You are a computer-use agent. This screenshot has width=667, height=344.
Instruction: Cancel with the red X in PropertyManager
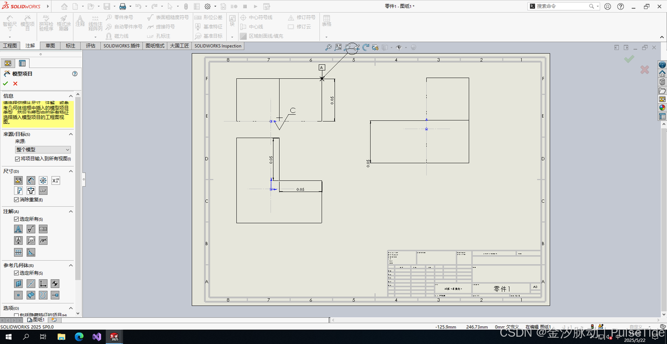click(15, 83)
